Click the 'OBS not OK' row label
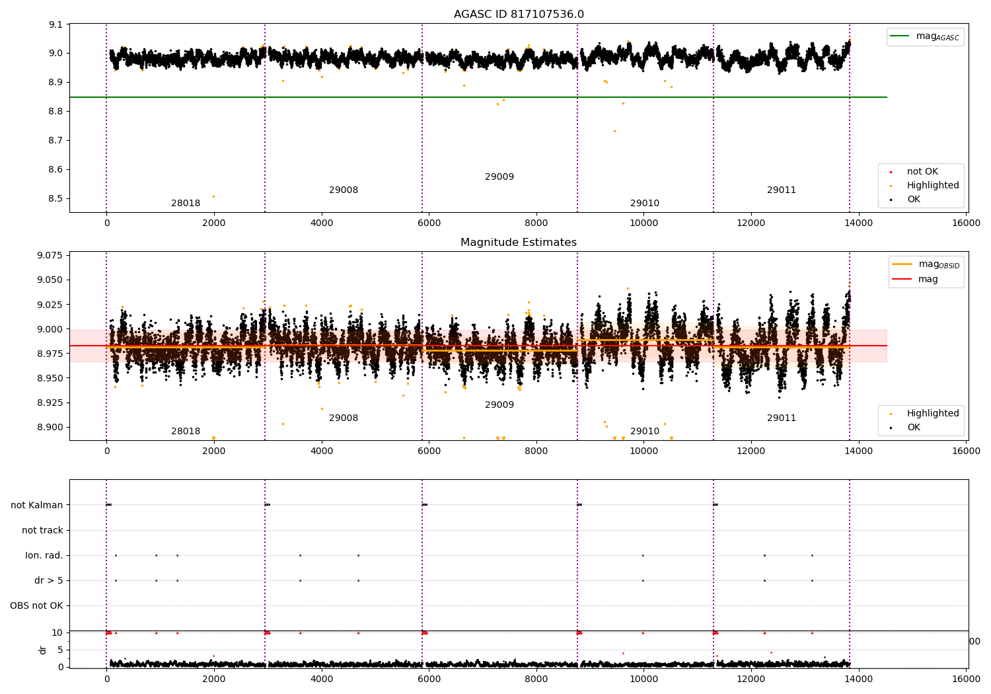 (37, 606)
